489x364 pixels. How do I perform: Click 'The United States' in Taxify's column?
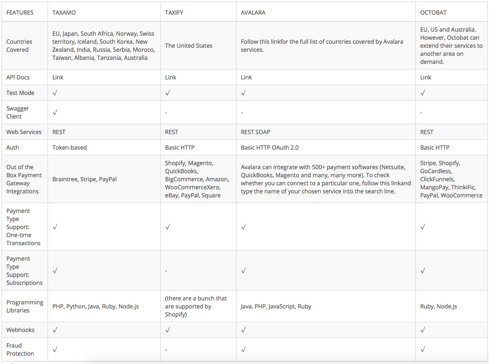click(x=189, y=46)
